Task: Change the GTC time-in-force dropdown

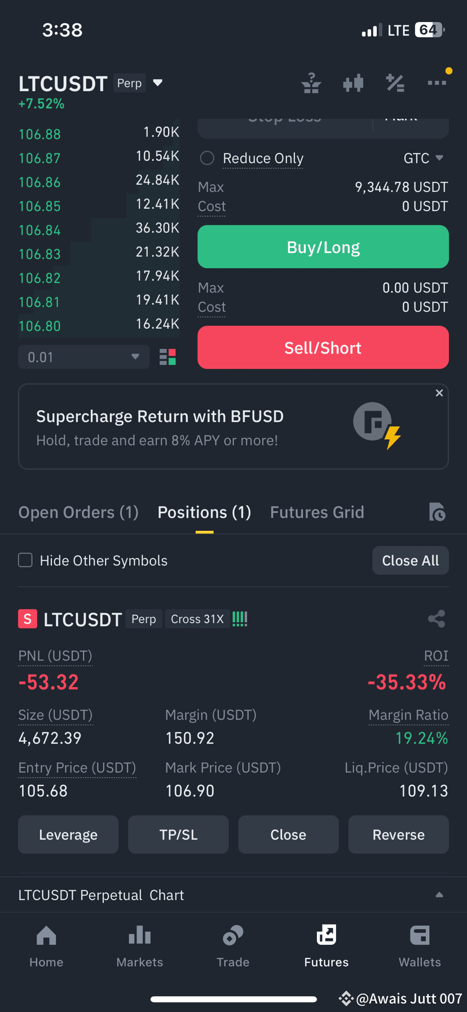Action: (424, 158)
